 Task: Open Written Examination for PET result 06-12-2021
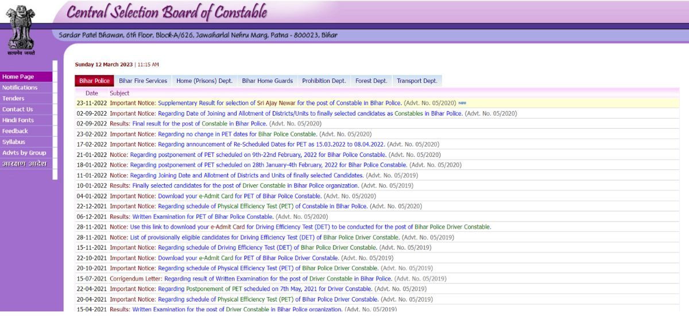(x=203, y=216)
